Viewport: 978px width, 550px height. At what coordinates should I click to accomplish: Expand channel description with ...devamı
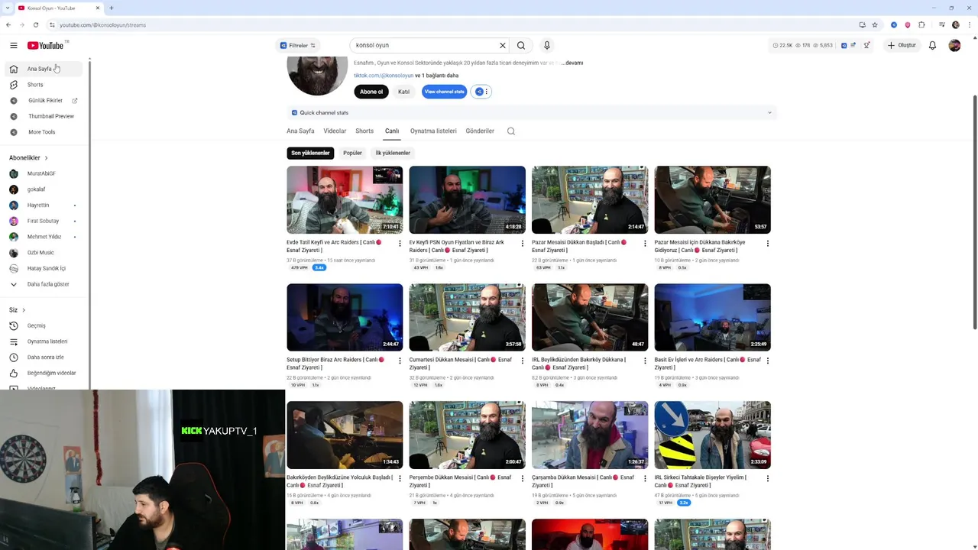coord(572,63)
